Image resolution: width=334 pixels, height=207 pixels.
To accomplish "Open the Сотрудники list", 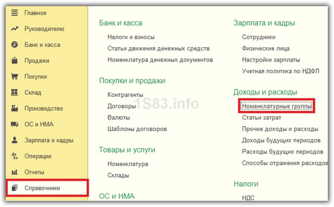I will point(258,37).
